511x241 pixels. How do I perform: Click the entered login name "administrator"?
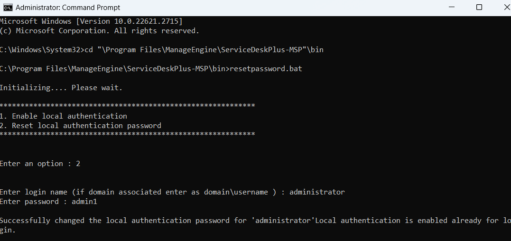317,192
